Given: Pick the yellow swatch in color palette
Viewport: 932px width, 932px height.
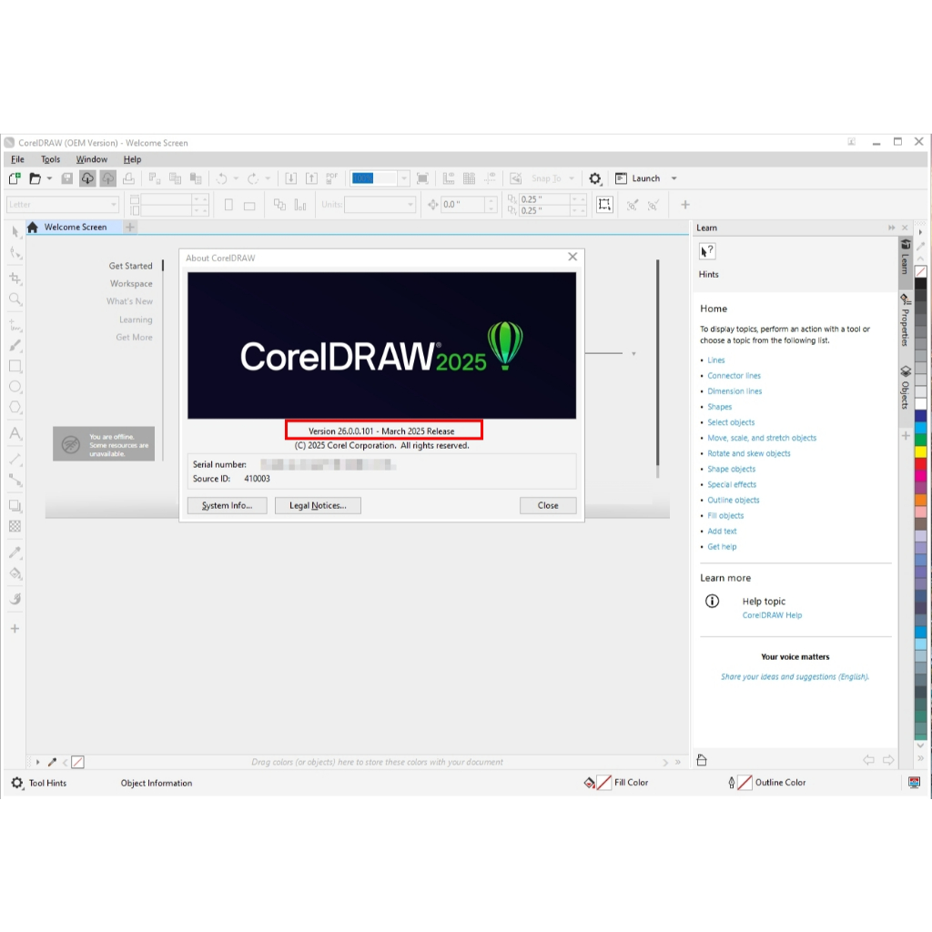Looking at the screenshot, I should [921, 451].
